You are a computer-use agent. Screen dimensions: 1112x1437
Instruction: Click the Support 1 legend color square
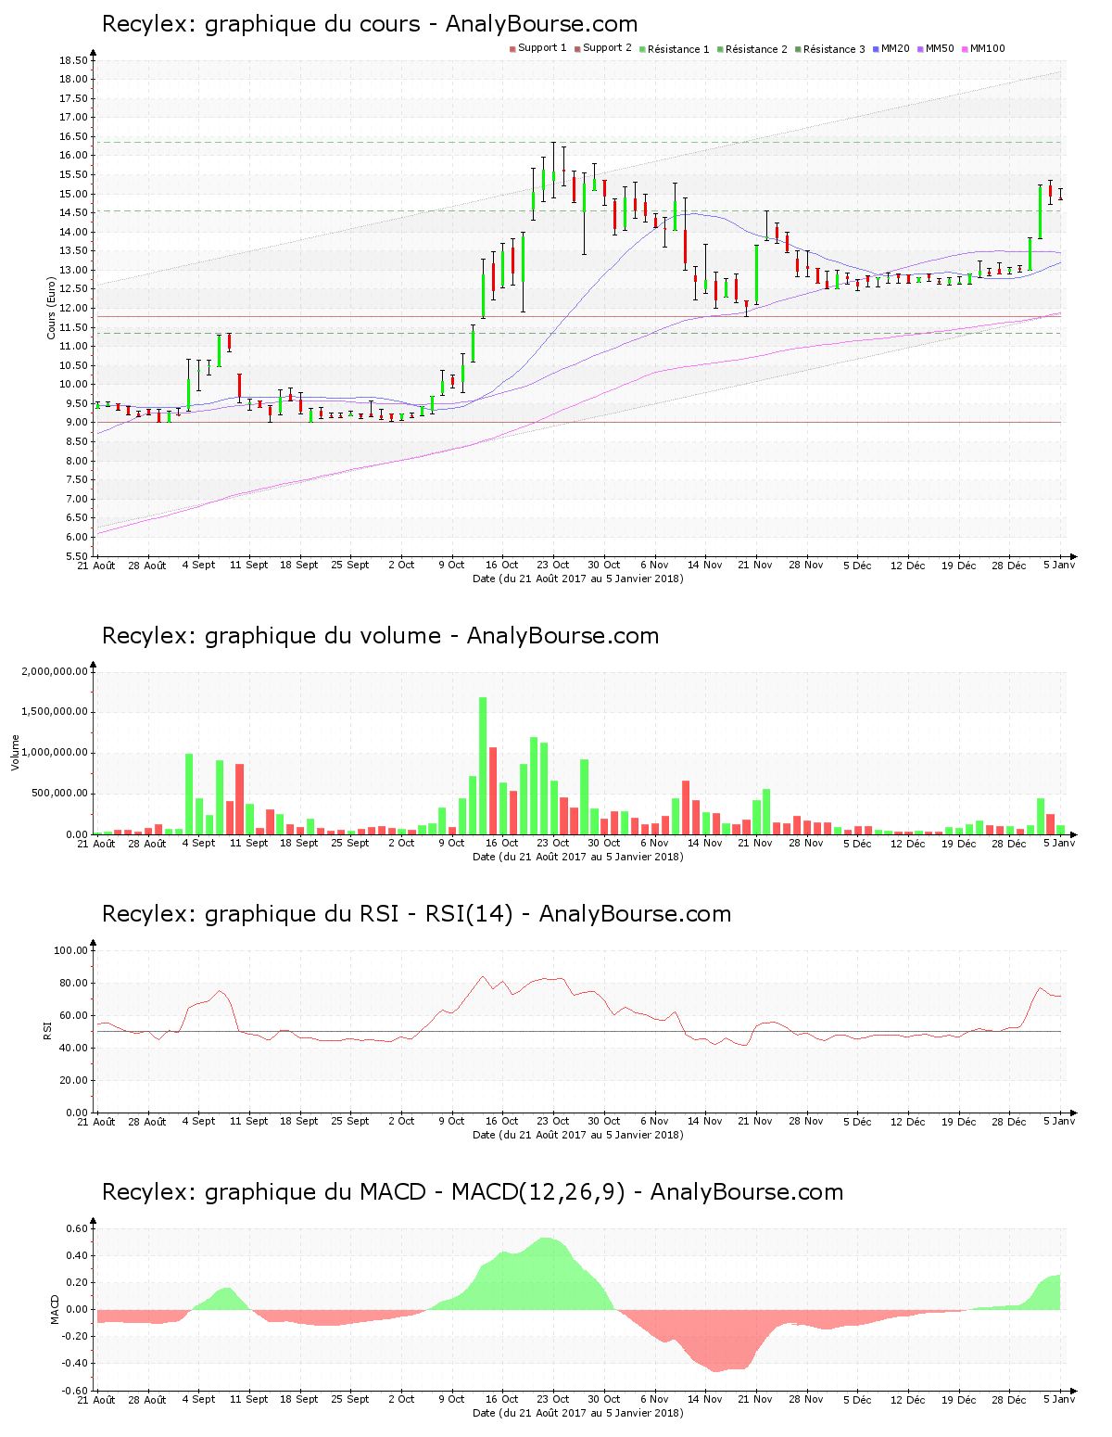coord(512,49)
